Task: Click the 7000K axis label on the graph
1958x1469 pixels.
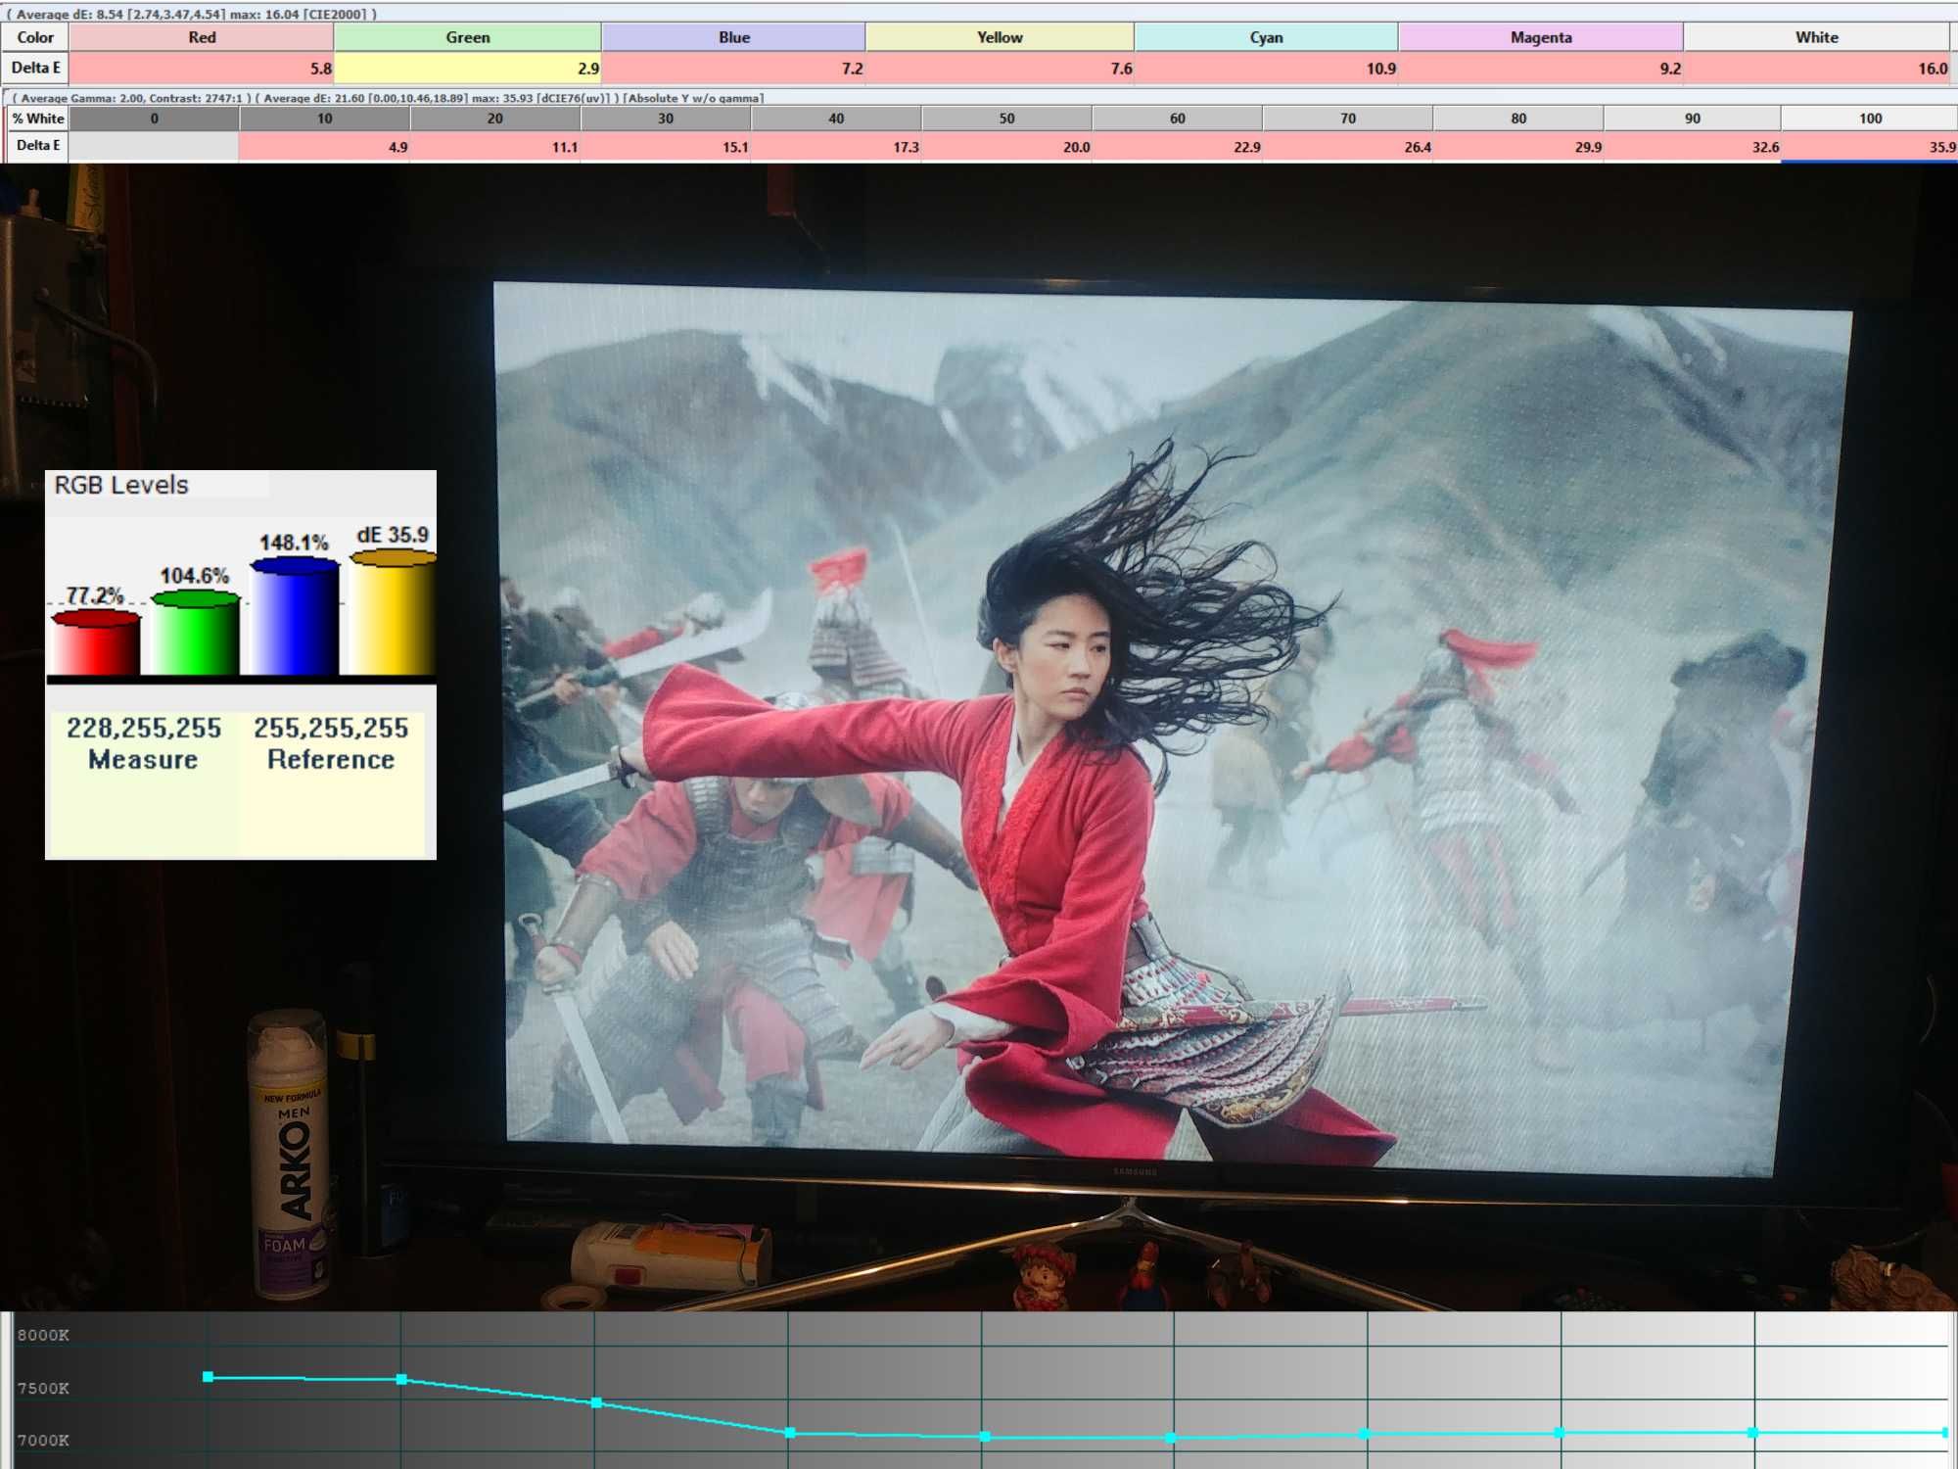Action: click(43, 1440)
